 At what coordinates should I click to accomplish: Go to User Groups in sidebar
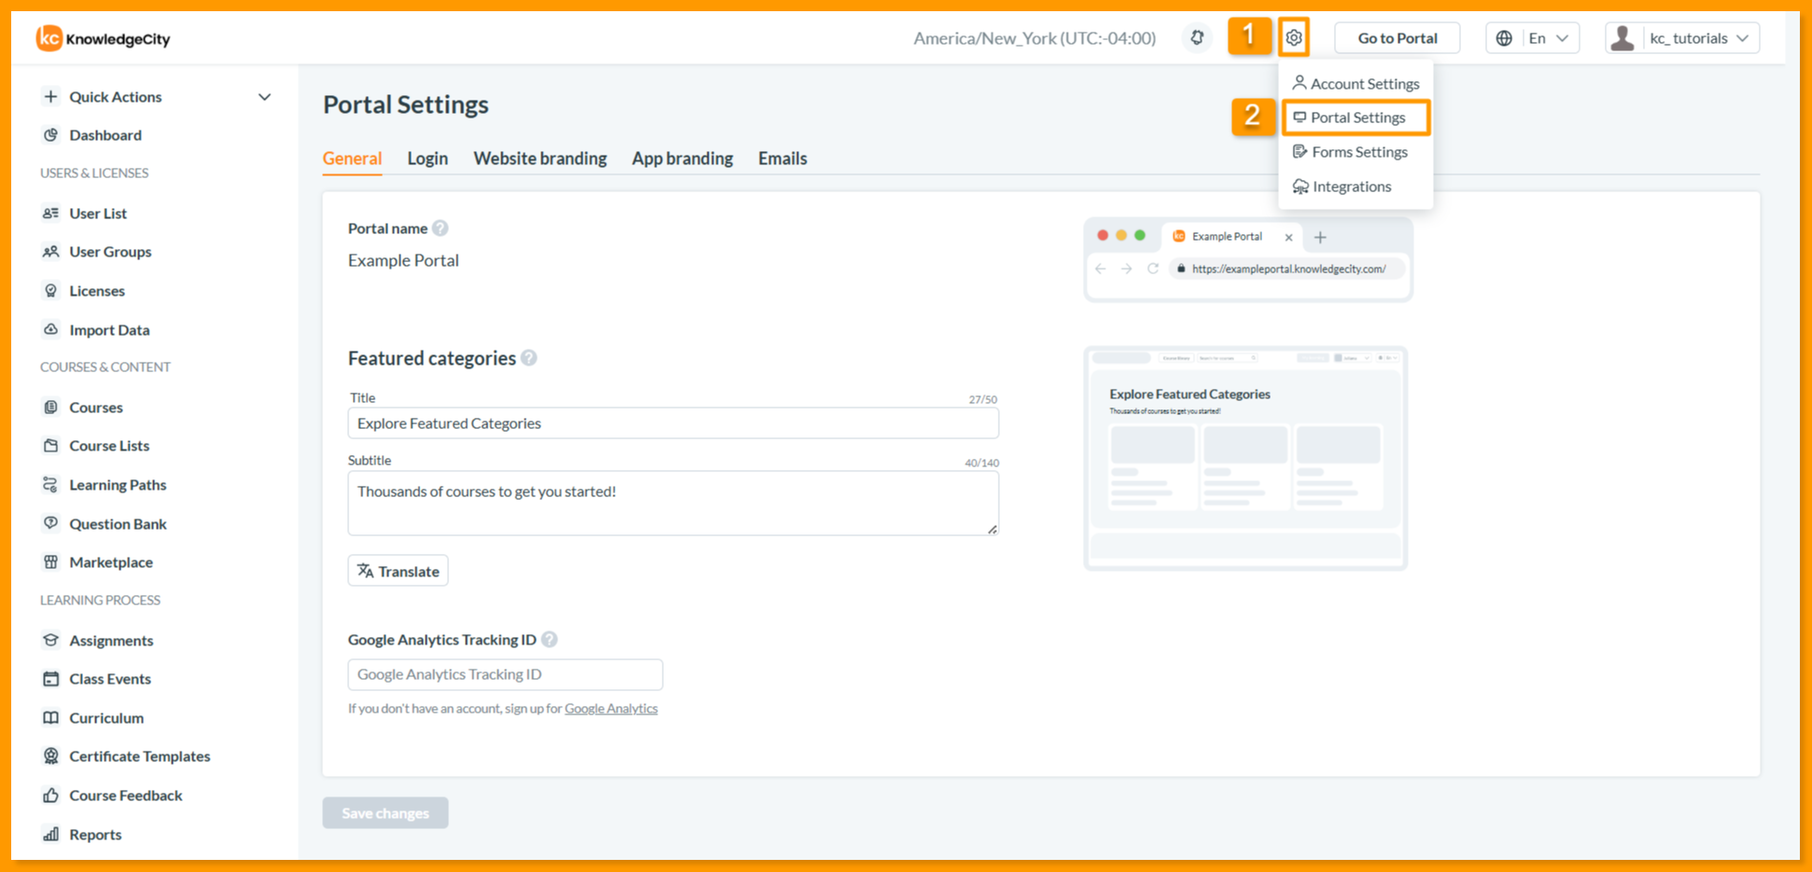[109, 252]
